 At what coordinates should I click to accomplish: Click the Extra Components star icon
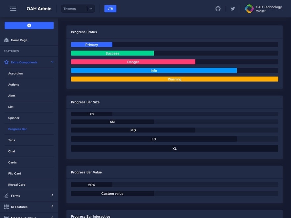6,62
